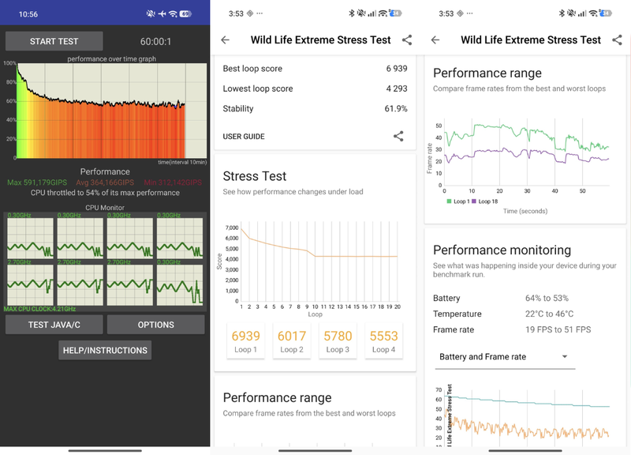Share results via right header share icon
The image size is (631, 455).
click(x=617, y=40)
